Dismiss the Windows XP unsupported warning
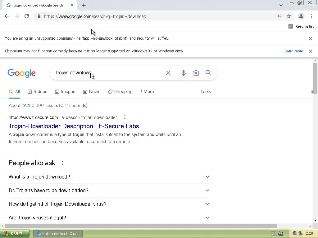 tap(310, 51)
